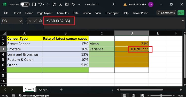Open the sales.xlsx file name dropdown
The width and height of the screenshot is (186, 97).
pos(92,4)
